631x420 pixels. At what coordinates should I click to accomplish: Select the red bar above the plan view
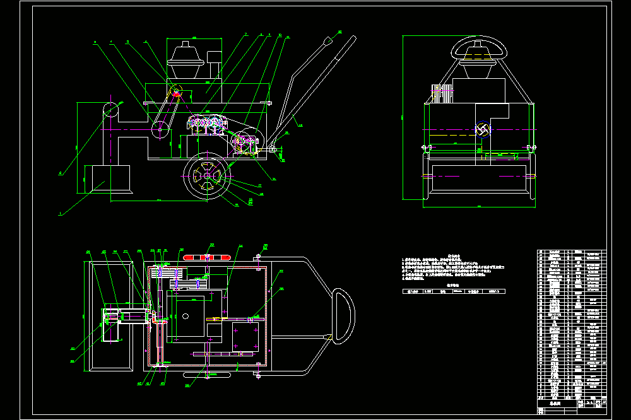tap(207, 257)
